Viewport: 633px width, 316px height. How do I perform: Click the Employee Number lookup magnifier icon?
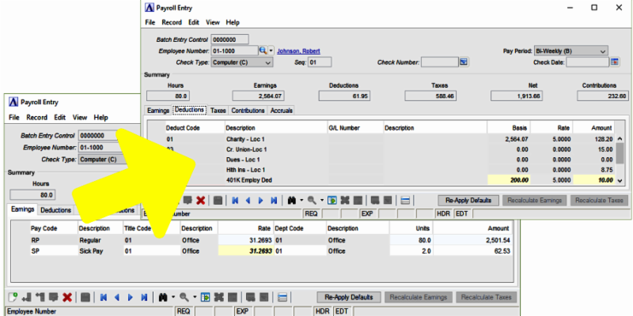(x=263, y=51)
